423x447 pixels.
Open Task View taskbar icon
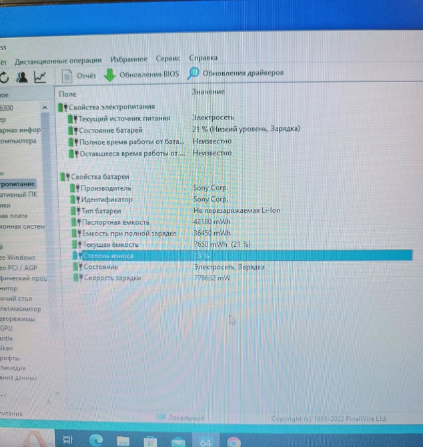[68, 440]
